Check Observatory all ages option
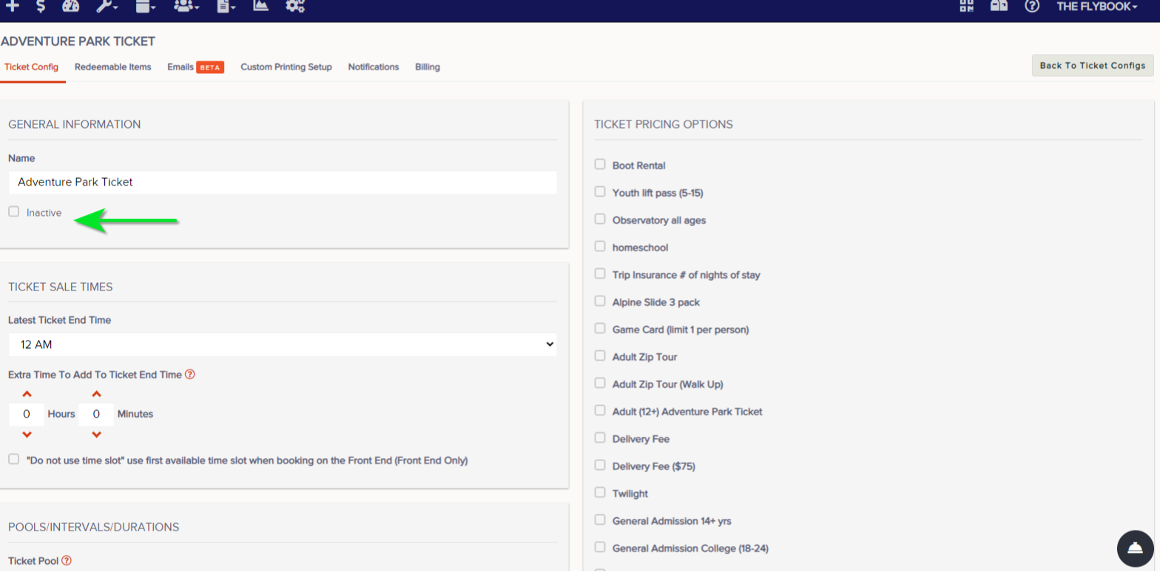This screenshot has width=1160, height=572. [600, 219]
